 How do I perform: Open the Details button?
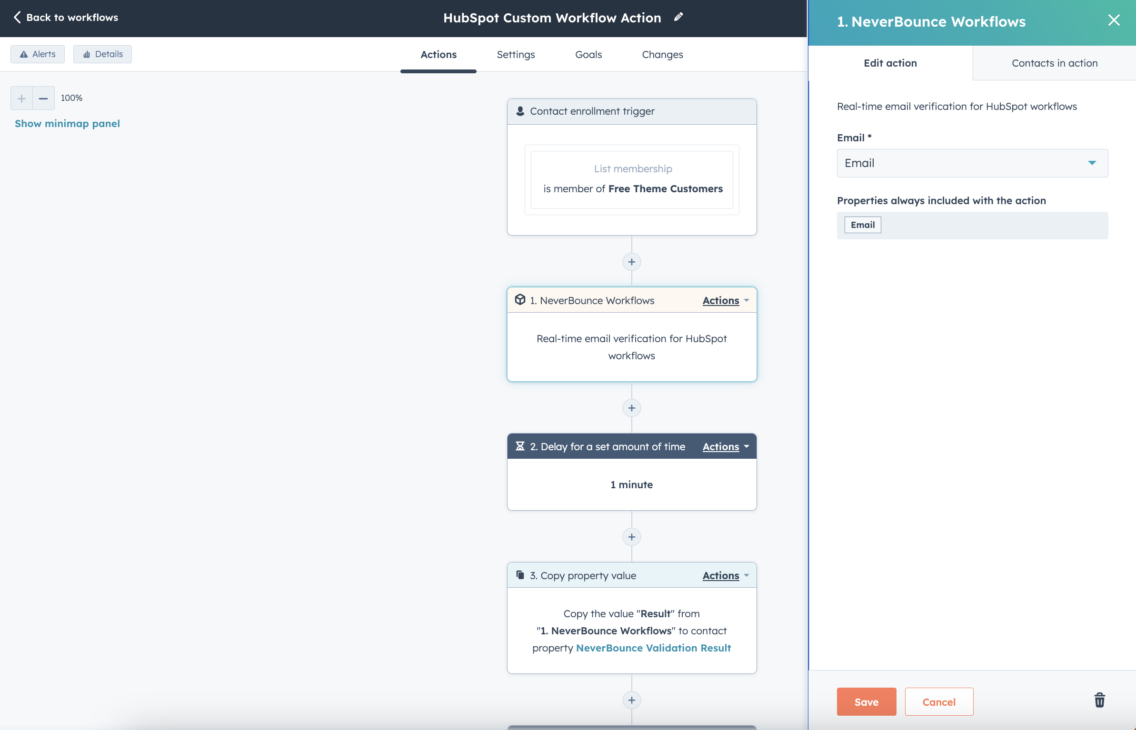point(102,54)
